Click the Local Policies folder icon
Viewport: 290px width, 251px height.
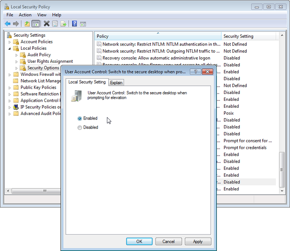point(16,48)
